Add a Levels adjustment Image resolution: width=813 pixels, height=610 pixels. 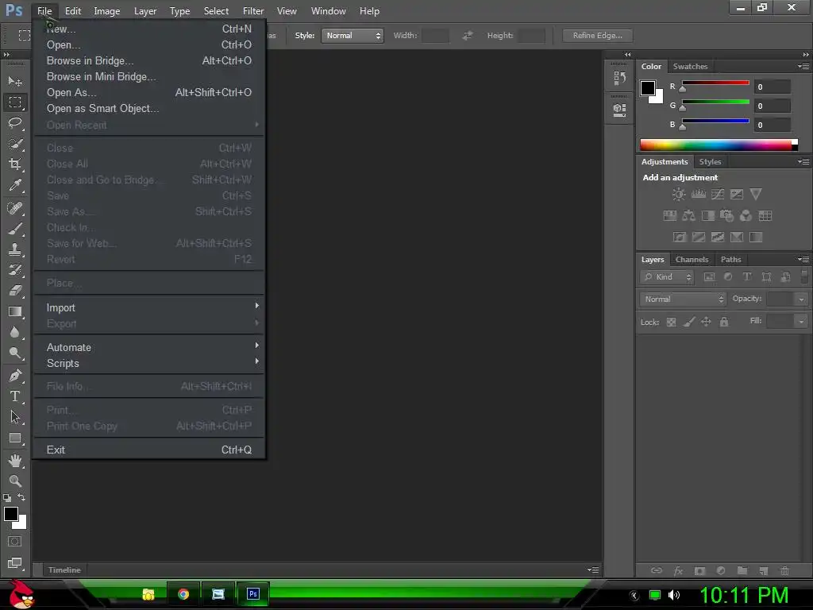pos(699,195)
